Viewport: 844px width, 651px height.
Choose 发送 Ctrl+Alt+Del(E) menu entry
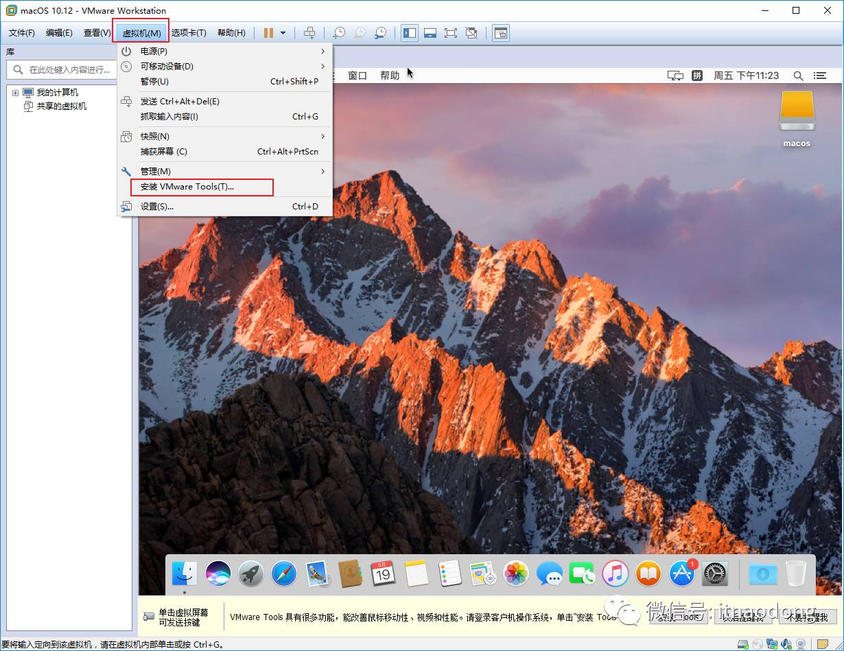click(x=224, y=102)
